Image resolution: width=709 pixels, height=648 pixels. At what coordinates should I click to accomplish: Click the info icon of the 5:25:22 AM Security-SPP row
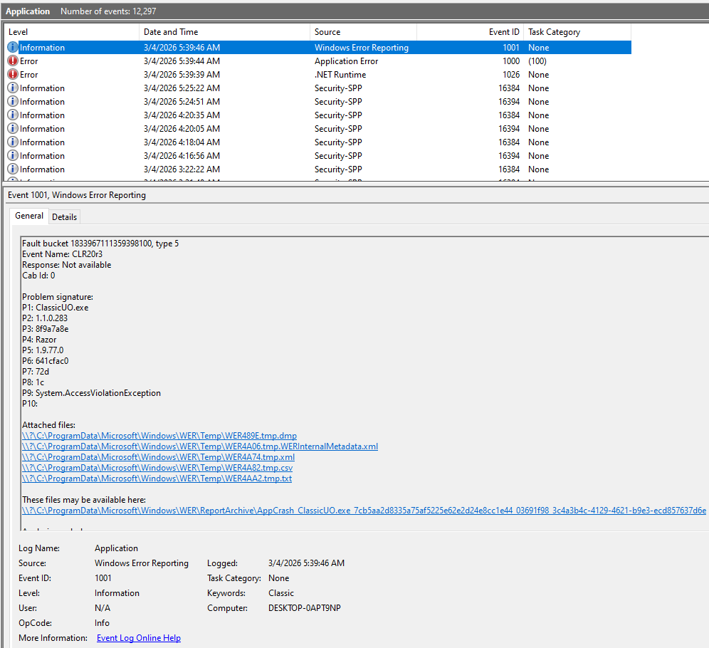13,88
